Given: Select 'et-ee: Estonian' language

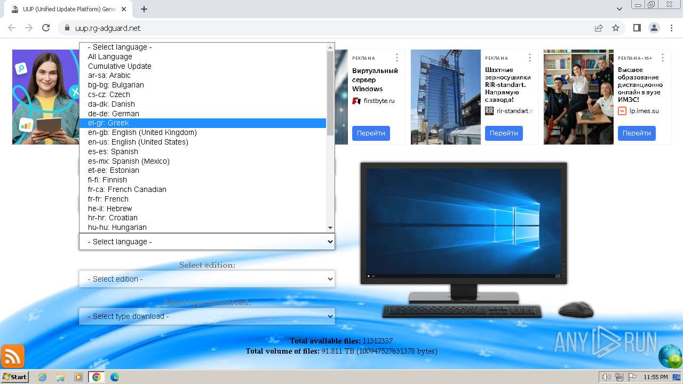Looking at the screenshot, I should 203,170.
